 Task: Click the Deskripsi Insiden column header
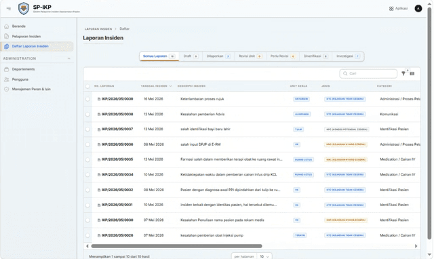pos(191,86)
